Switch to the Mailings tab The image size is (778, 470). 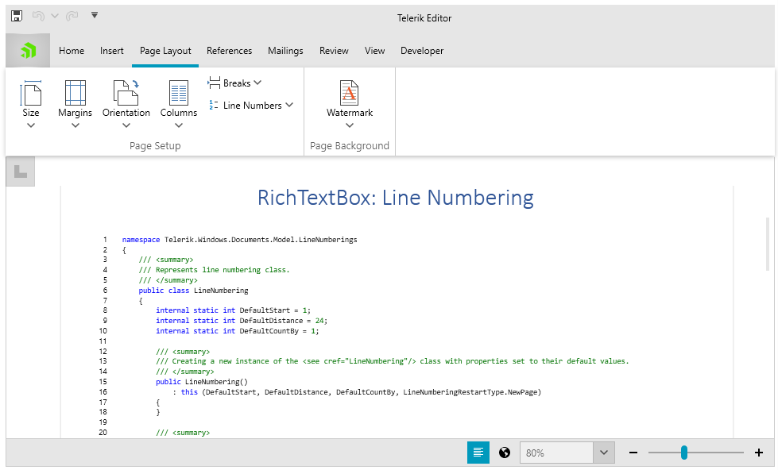pos(285,50)
